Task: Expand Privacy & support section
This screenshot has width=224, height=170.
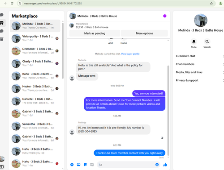Action: (x=200, y=80)
